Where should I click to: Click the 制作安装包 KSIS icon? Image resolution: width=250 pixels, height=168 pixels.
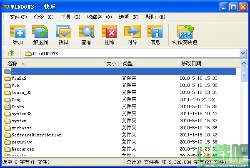[185, 32]
